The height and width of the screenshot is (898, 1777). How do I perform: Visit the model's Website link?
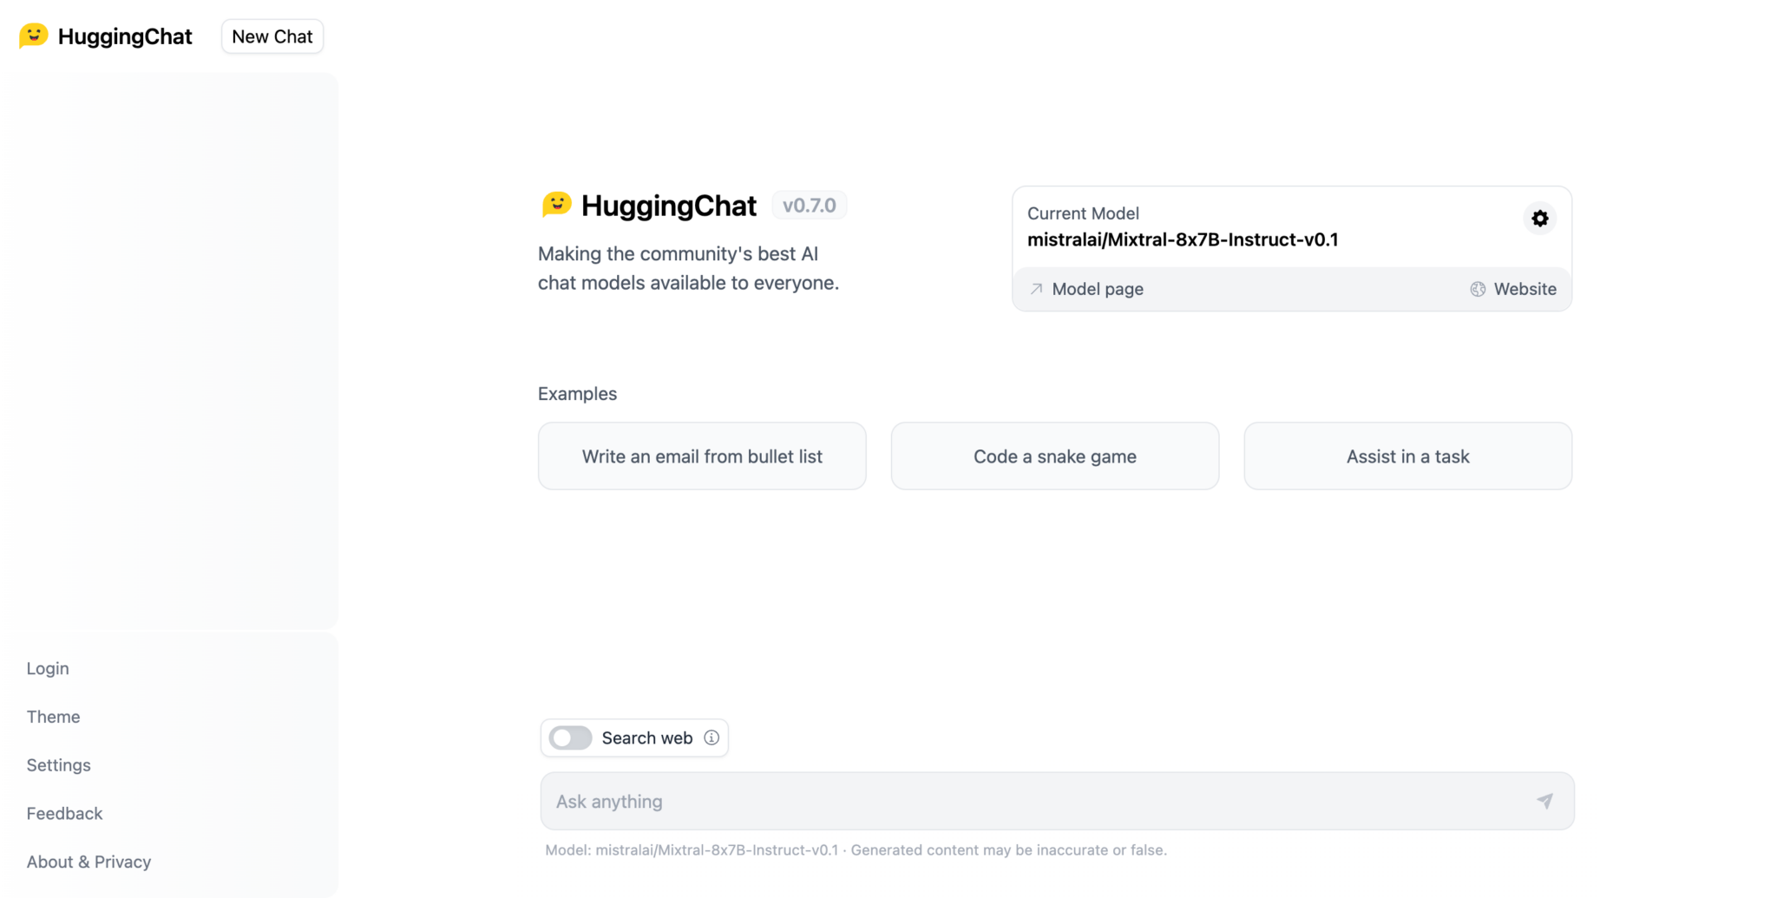1525,289
